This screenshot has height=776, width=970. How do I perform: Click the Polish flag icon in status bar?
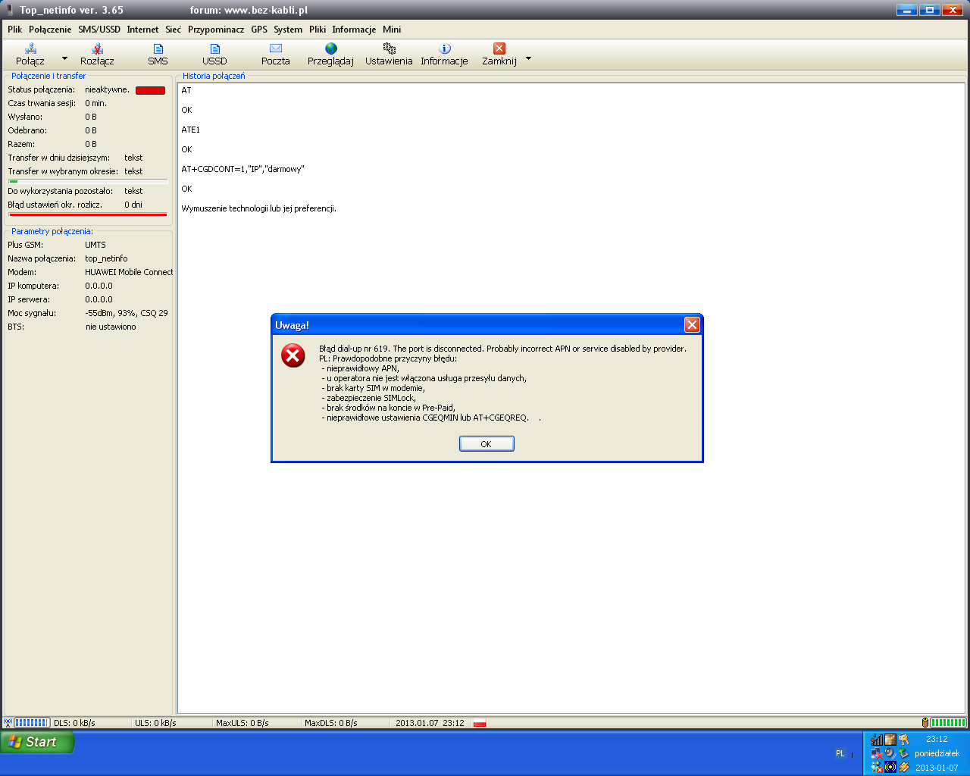click(479, 723)
